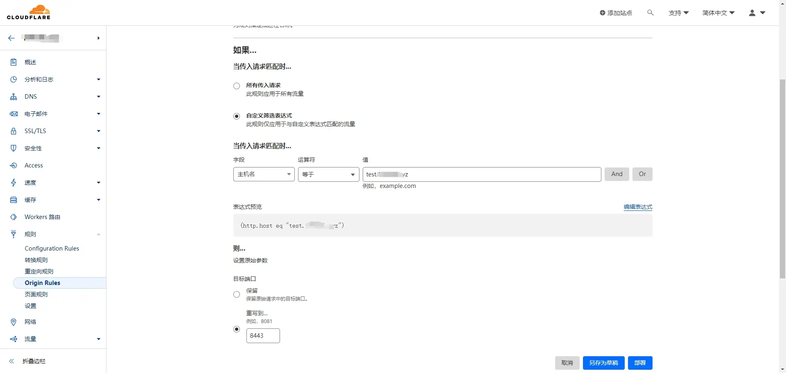Click the 速度 lightning bolt icon
The image size is (786, 373).
tap(14, 183)
